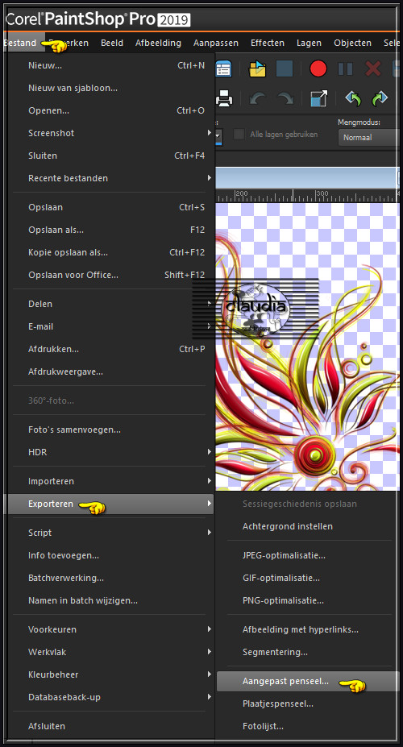
Task: Click the cancel recording red X icon
Action: pos(372,69)
